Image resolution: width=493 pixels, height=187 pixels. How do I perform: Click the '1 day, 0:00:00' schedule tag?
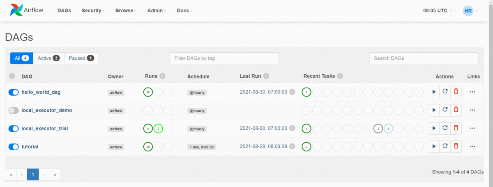point(202,147)
